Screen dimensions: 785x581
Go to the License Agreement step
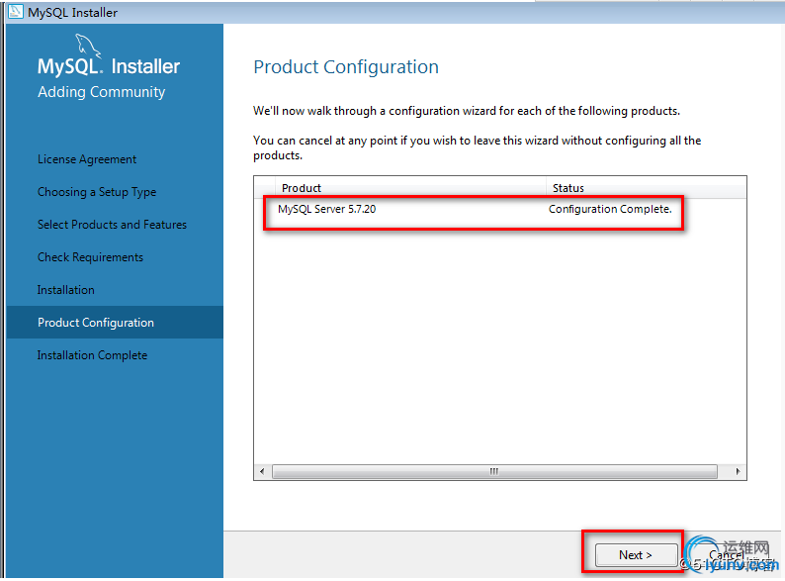tap(87, 159)
